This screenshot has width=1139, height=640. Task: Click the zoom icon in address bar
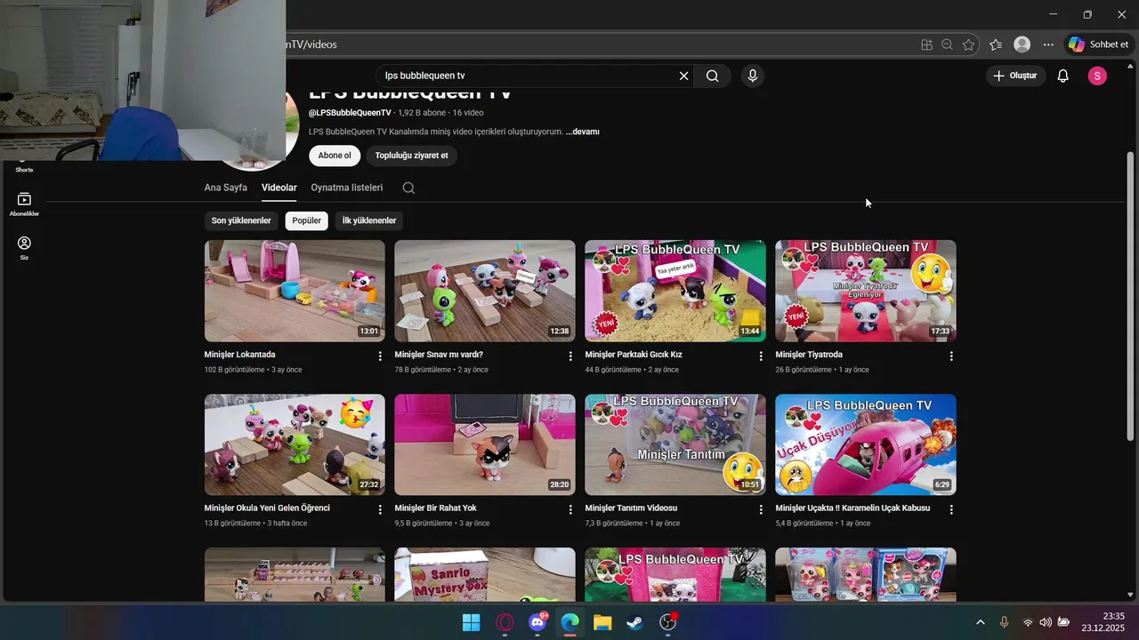[948, 44]
